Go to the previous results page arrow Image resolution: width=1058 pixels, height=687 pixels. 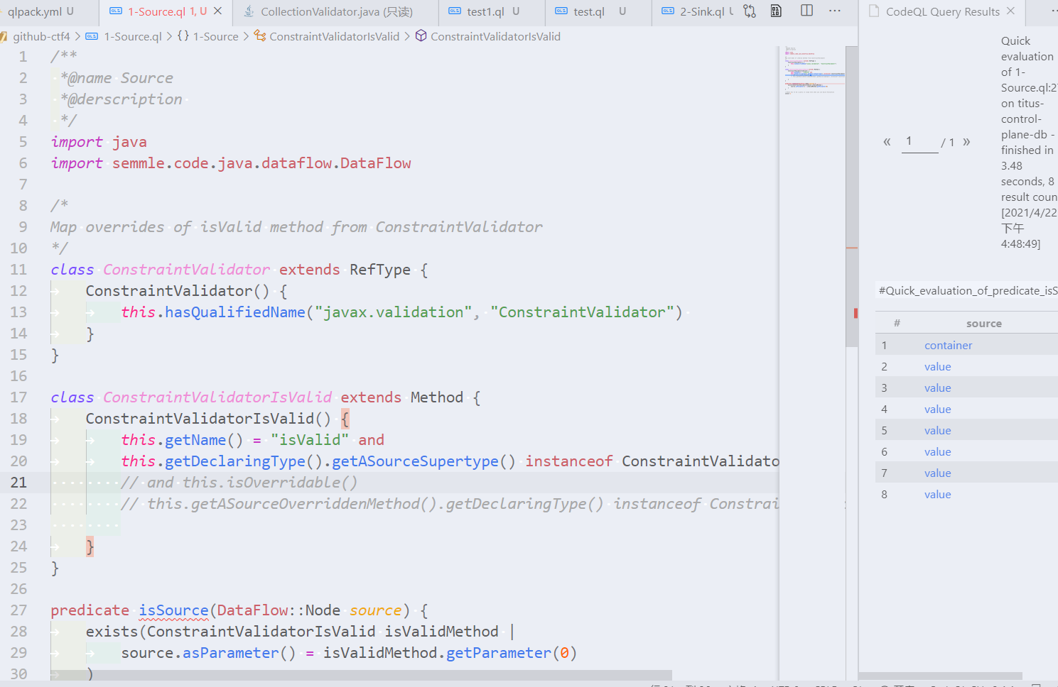pos(887,142)
